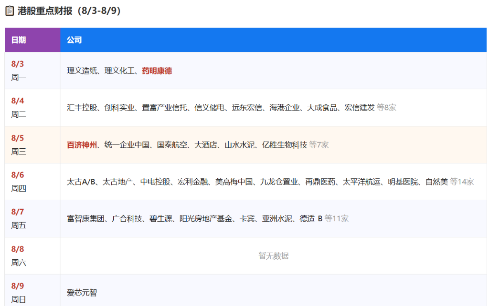The width and height of the screenshot is (489, 306).
Task: Select the 8/4 周二 date cell
Action: pos(32,108)
